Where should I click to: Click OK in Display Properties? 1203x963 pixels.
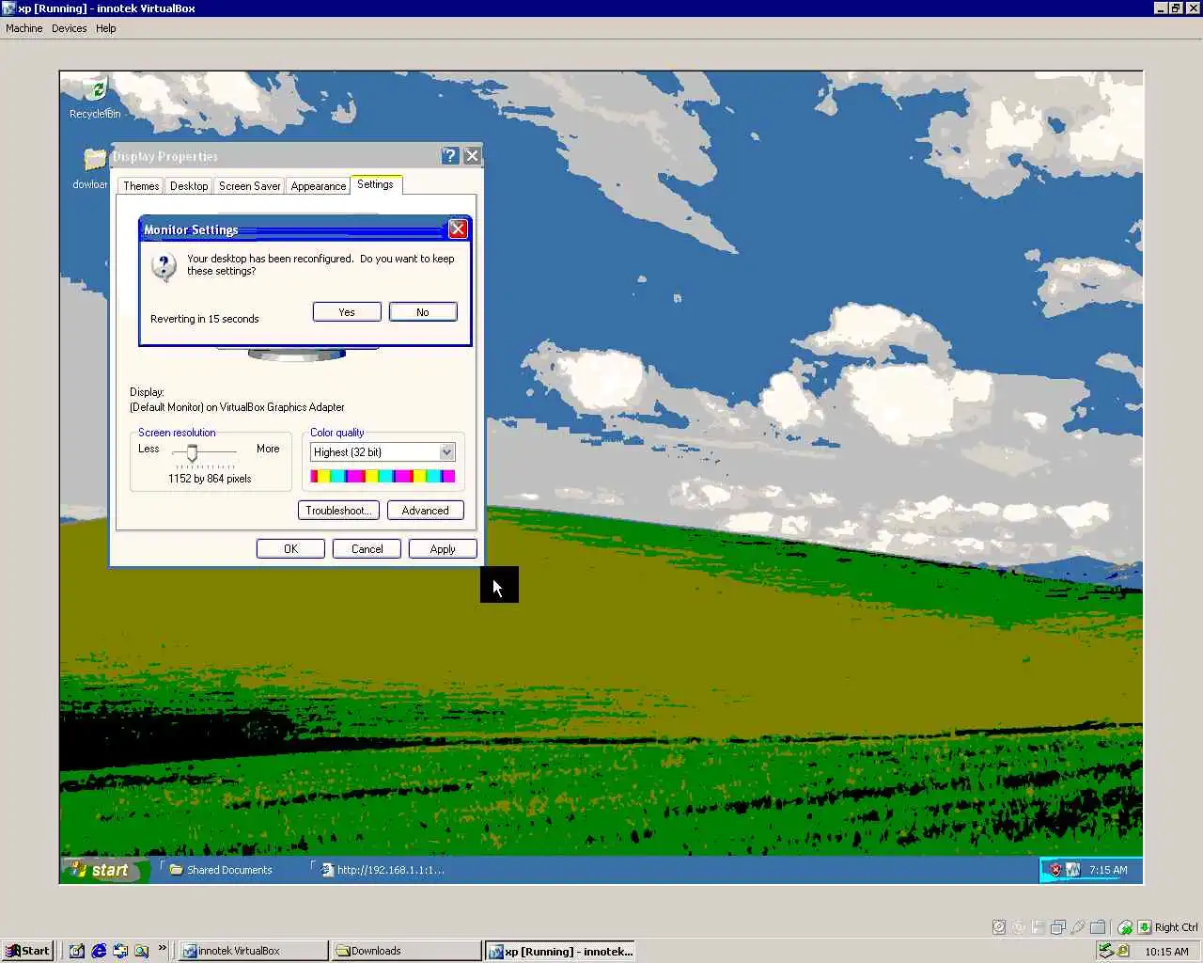pyautogui.click(x=290, y=549)
